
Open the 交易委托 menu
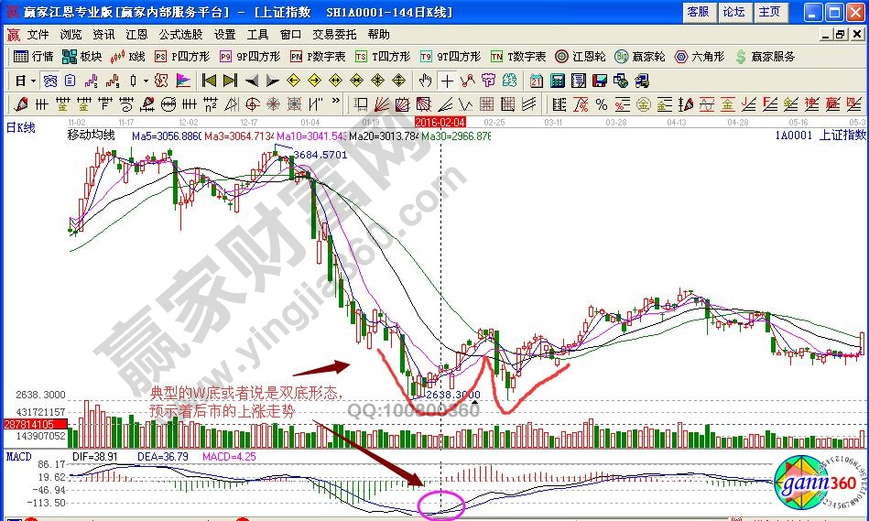click(x=334, y=35)
